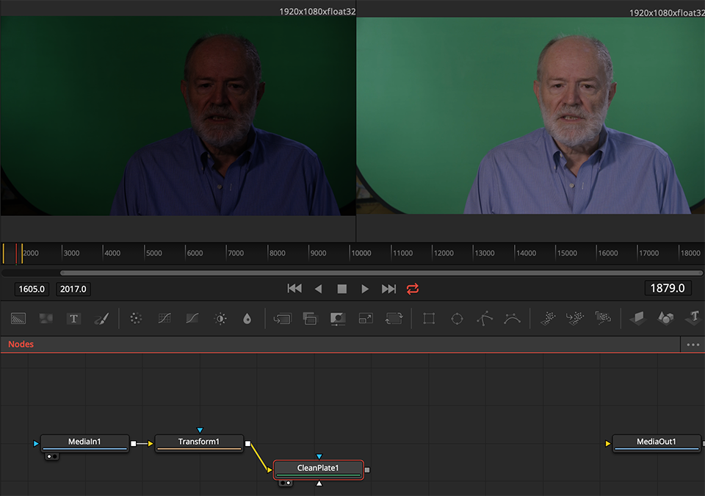Stop playback
The image size is (705, 496).
tap(341, 289)
